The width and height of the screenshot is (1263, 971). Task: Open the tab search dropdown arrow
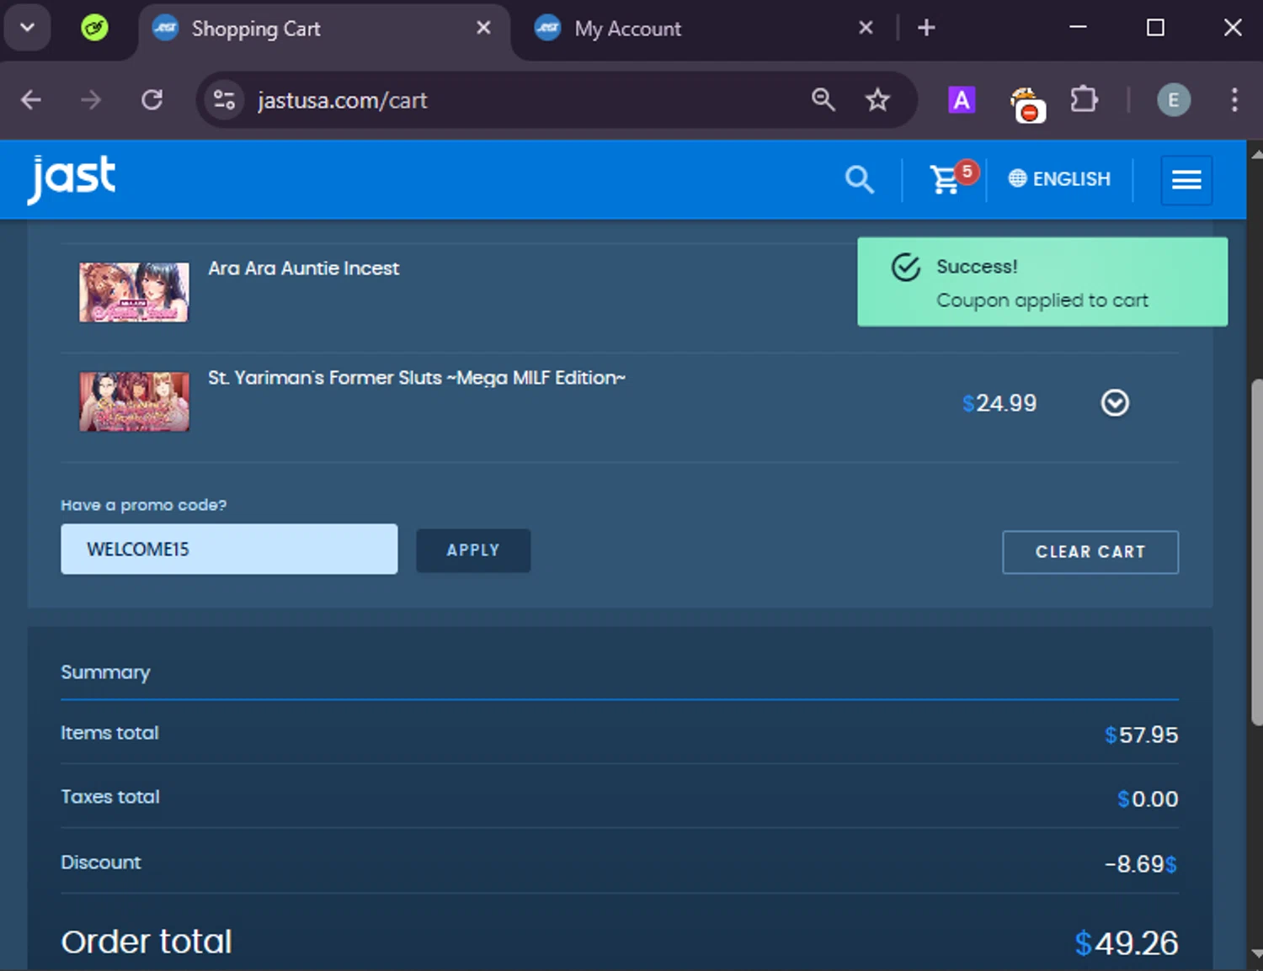click(x=27, y=27)
